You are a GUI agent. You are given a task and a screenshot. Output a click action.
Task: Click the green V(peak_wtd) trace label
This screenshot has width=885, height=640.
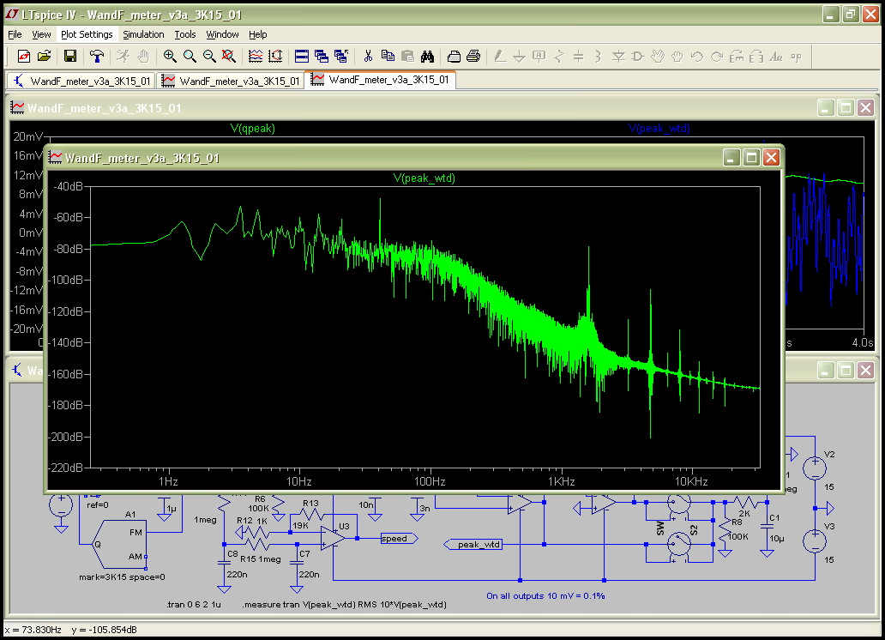point(424,178)
